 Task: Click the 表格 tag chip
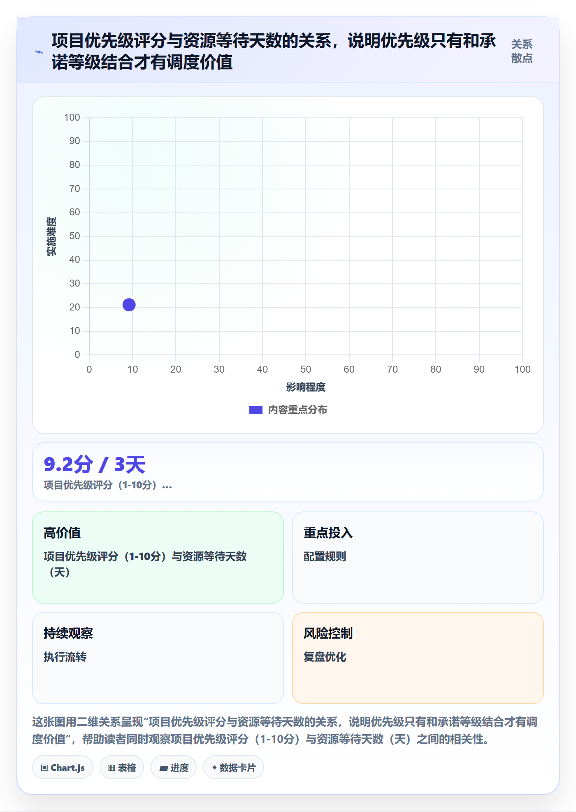pyautogui.click(x=122, y=768)
